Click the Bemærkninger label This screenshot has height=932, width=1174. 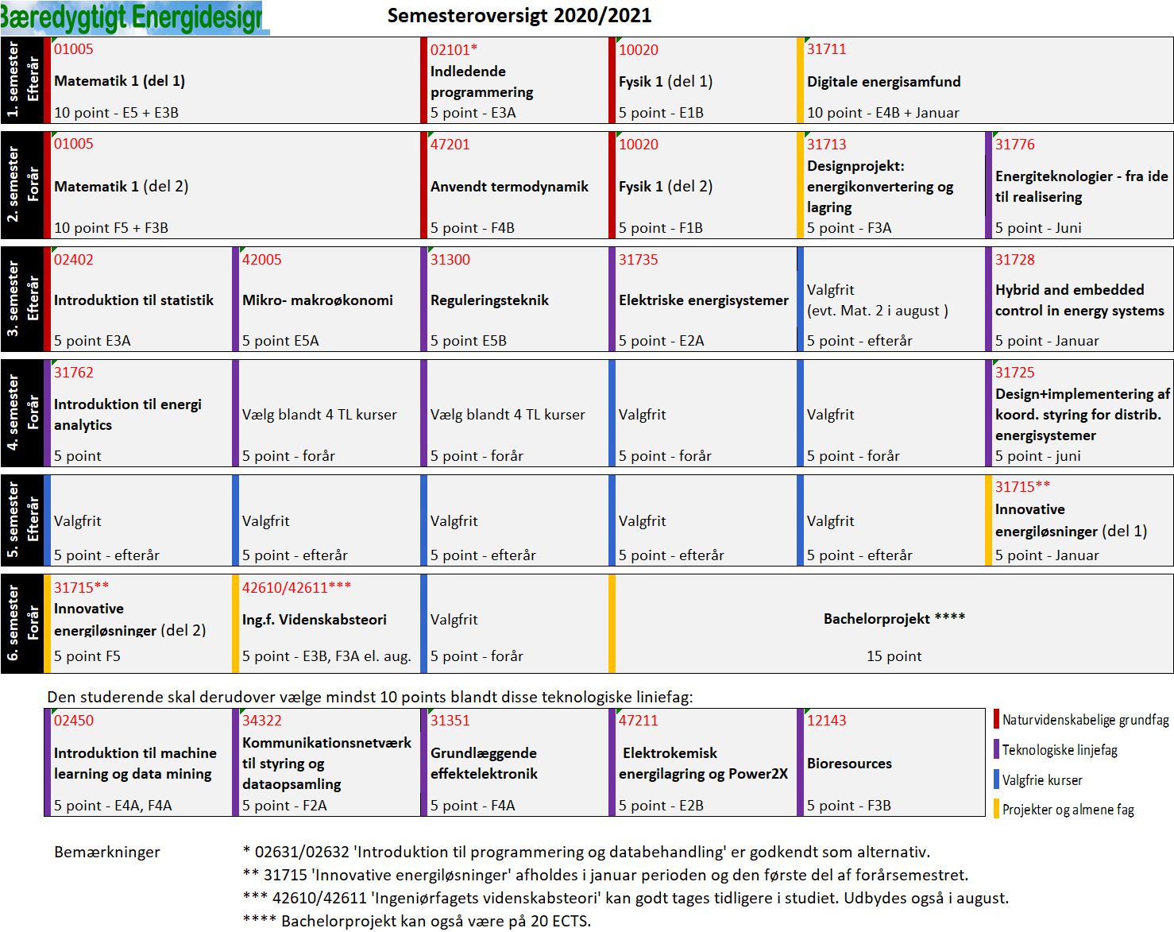coord(107,852)
